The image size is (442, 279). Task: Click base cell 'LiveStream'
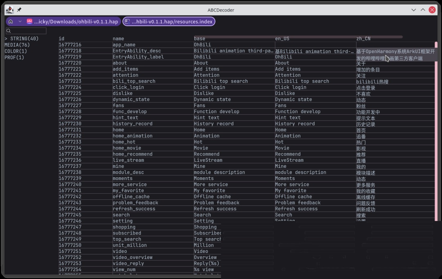(x=208, y=160)
